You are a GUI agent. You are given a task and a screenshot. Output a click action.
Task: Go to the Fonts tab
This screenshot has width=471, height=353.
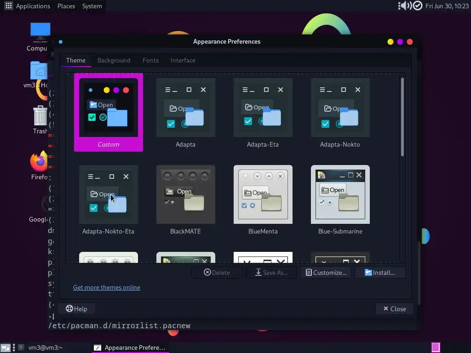(150, 60)
